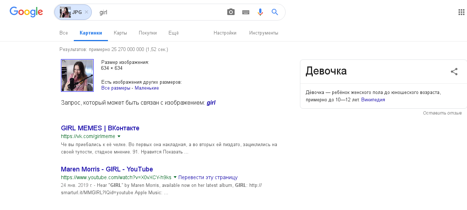Screen dimensions: 467x210
Task: Expand dropdown arrow next to youtube.com URL
Action: 175,177
